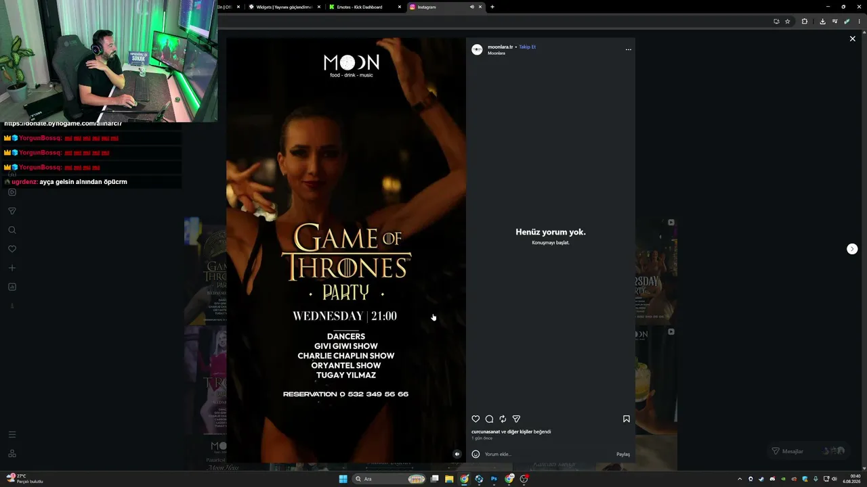Open the Chrome three-dot menu

coord(860,22)
